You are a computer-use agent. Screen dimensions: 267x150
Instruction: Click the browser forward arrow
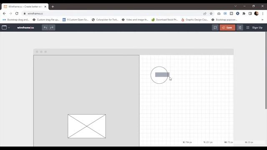(10, 13)
